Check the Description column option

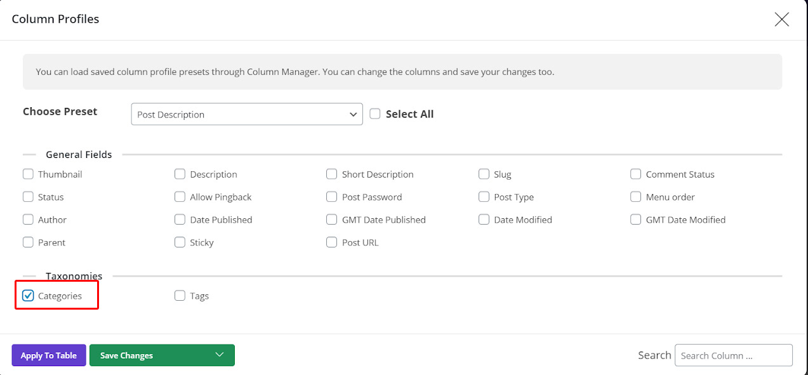[x=180, y=174]
